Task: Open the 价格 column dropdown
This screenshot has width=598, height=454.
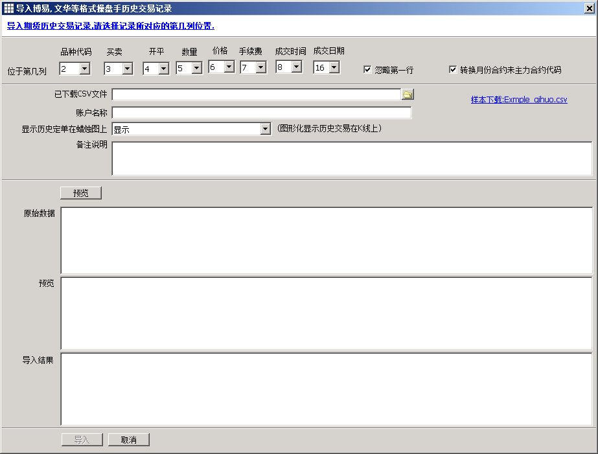Action: click(x=229, y=67)
